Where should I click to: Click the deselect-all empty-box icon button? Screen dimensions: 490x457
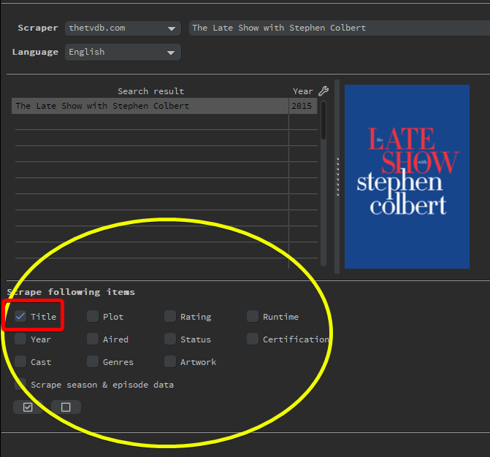(66, 407)
